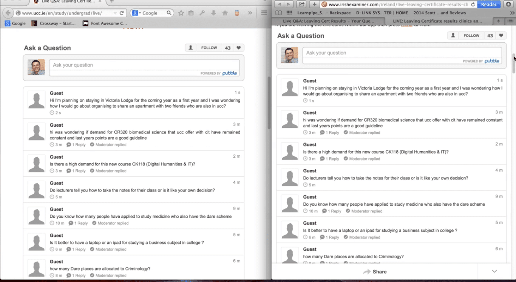Open a new tab in Firefox
Viewport: 516px width, 282px height.
pyautogui.click(x=112, y=2)
